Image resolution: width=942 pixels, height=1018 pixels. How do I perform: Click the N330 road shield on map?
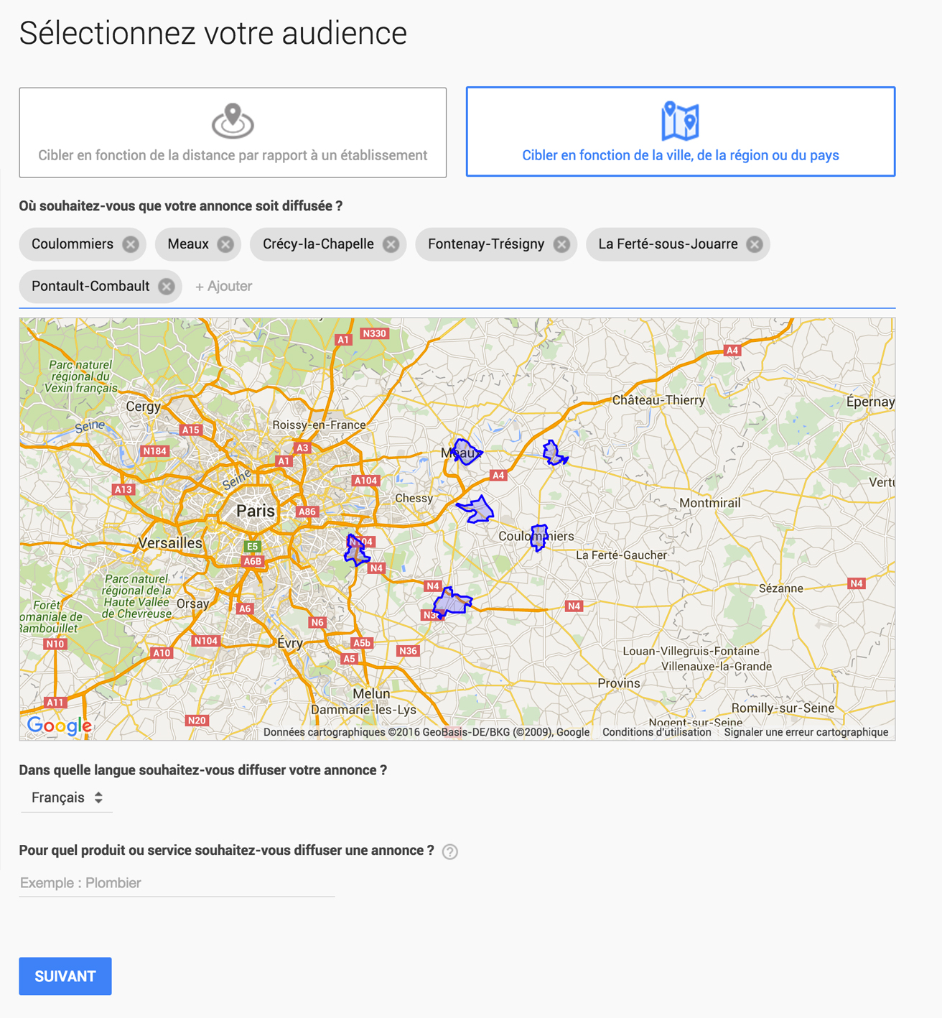pos(375,333)
